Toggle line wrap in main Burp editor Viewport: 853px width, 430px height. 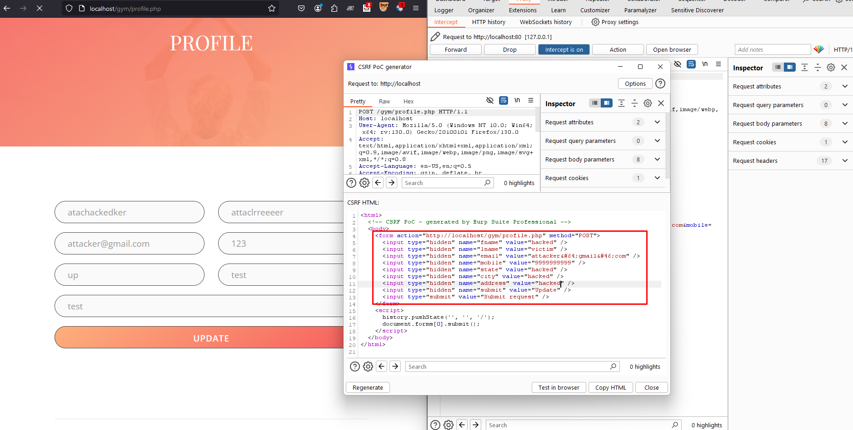pyautogui.click(x=691, y=64)
